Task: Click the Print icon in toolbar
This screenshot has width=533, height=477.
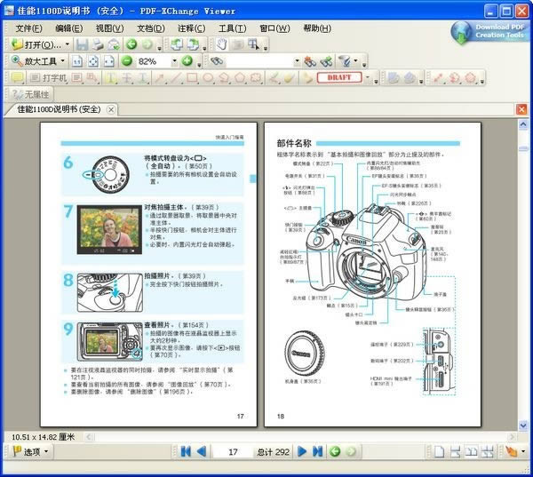Action: [x=98, y=44]
